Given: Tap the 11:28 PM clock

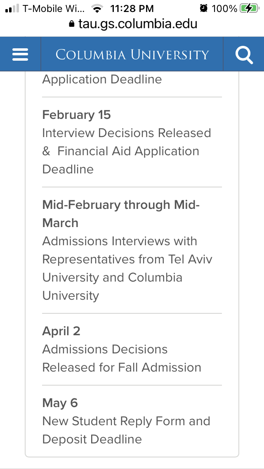Looking at the screenshot, I should [x=132, y=8].
